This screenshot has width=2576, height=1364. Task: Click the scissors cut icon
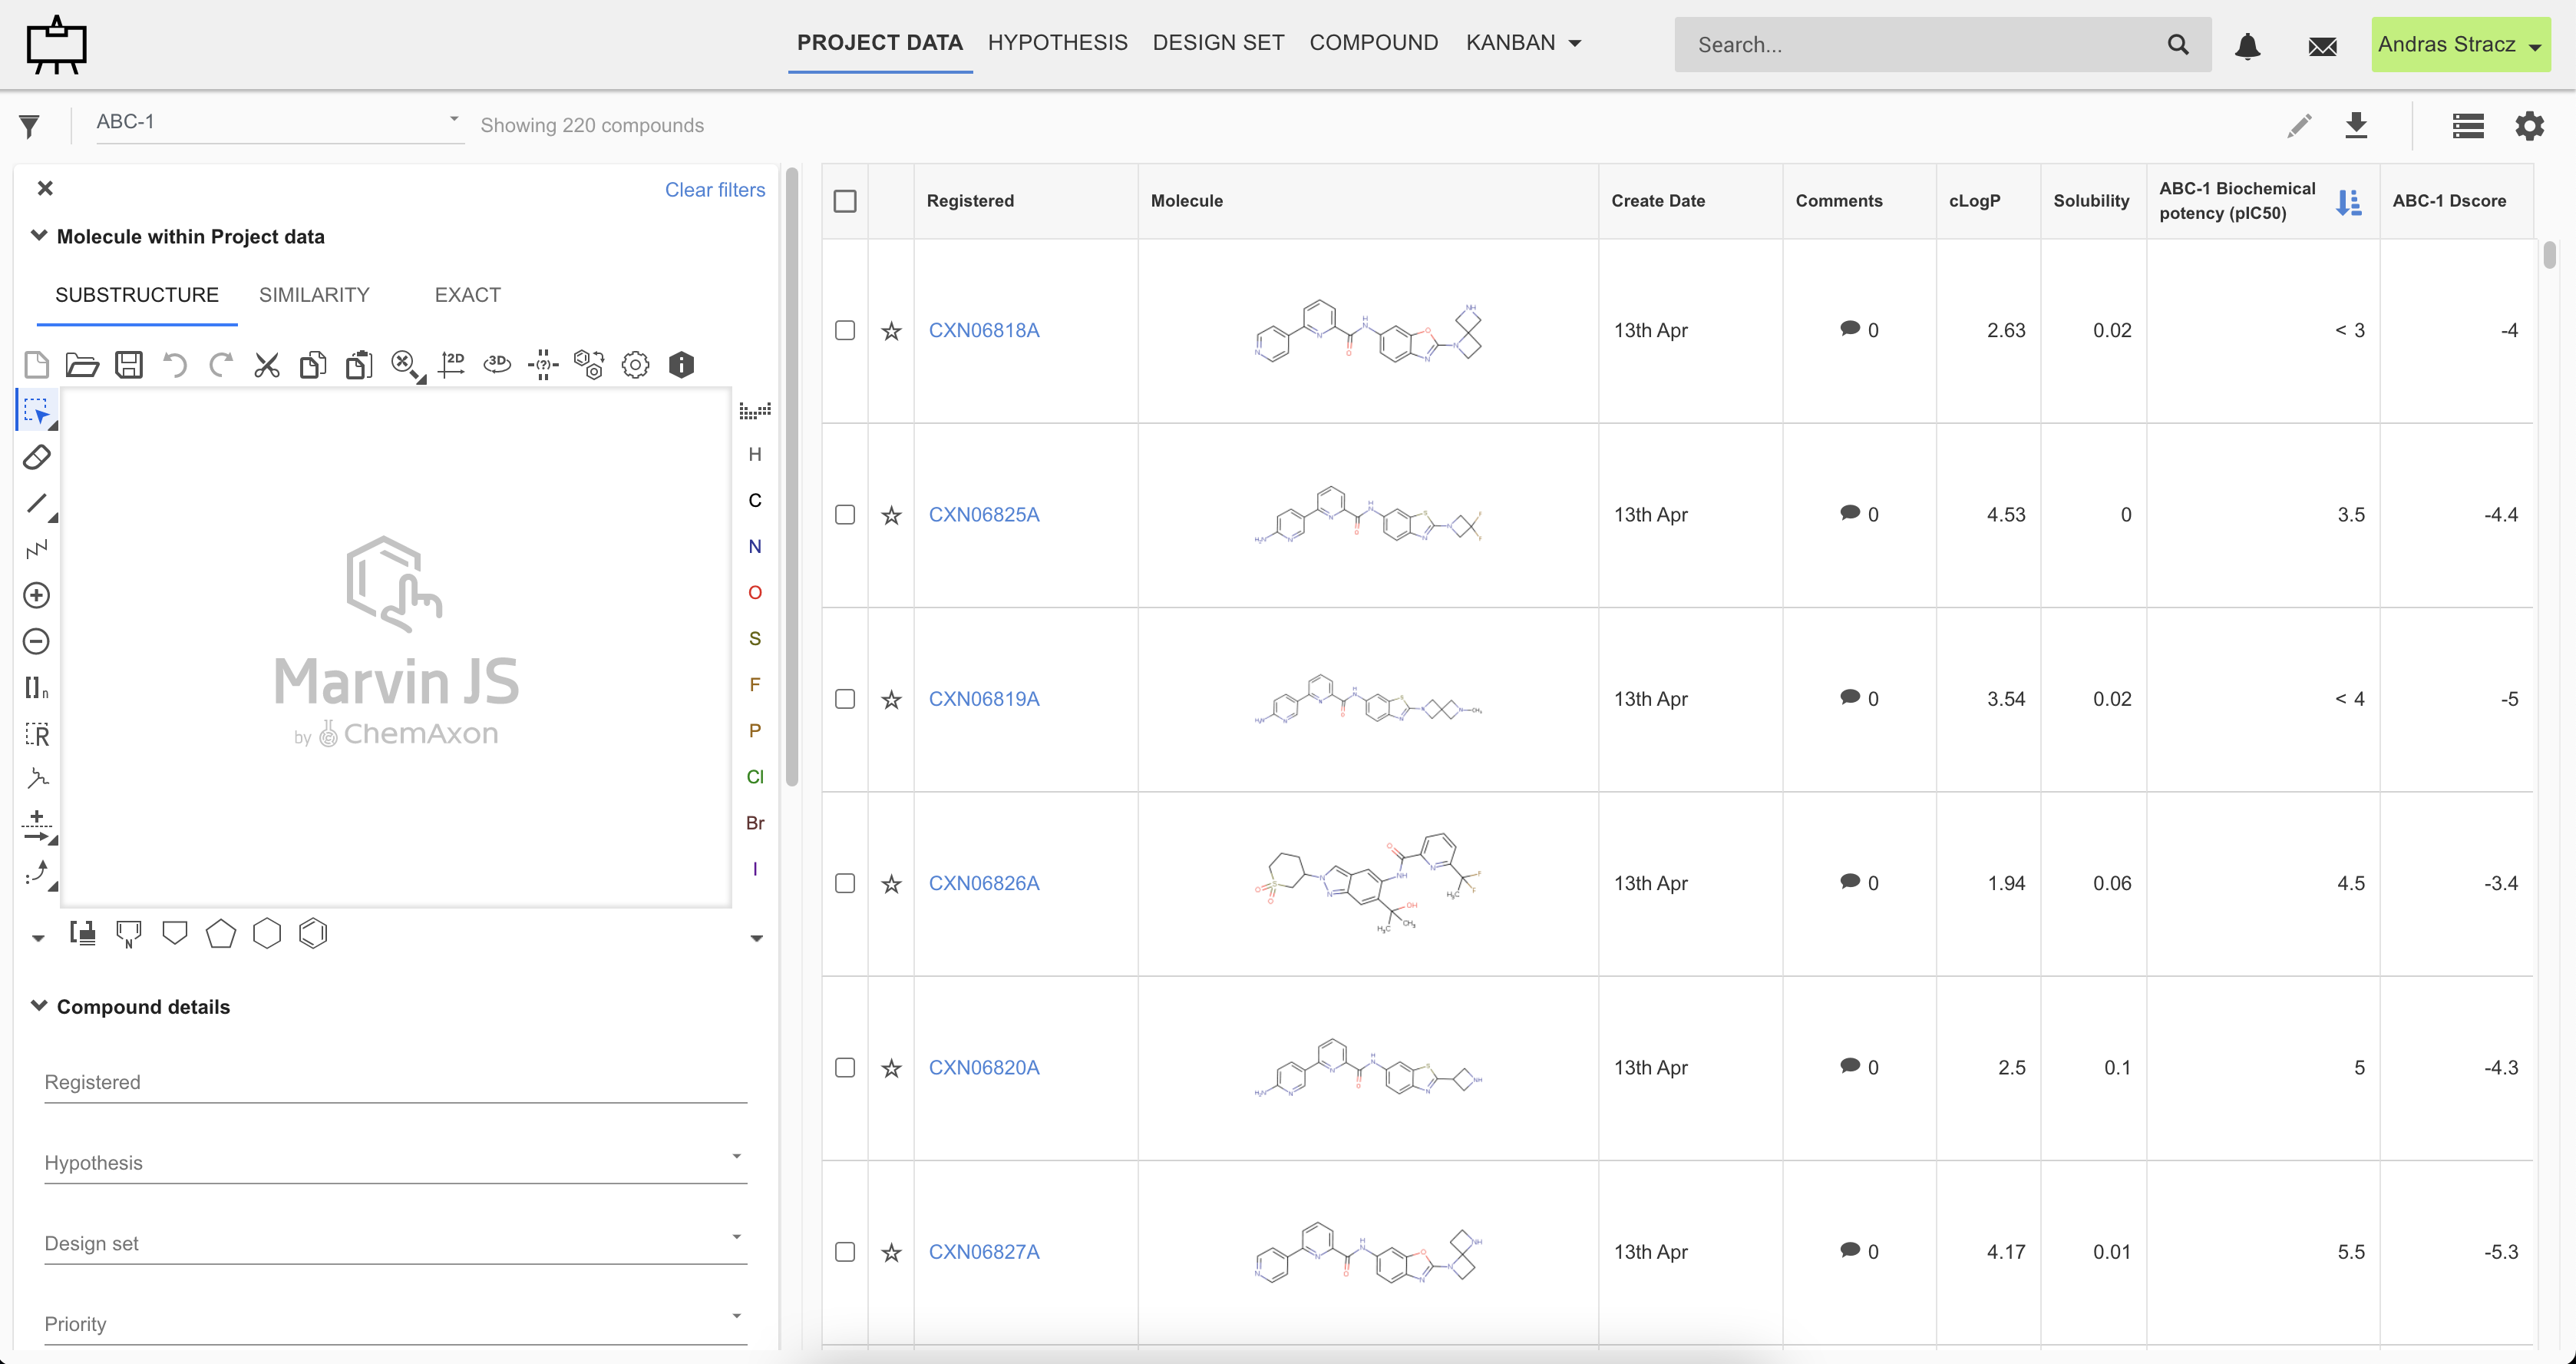[266, 364]
